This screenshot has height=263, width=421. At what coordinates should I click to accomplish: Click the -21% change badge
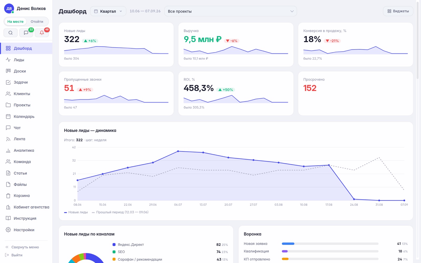[332, 41]
